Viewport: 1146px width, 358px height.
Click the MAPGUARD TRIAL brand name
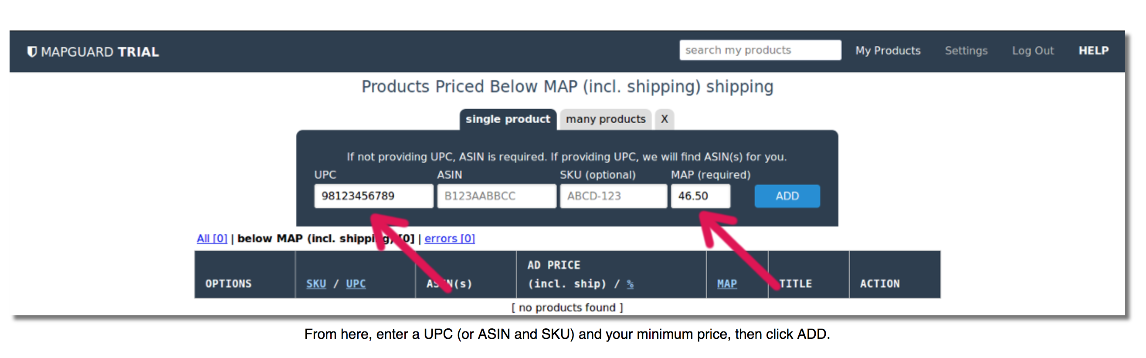100,52
